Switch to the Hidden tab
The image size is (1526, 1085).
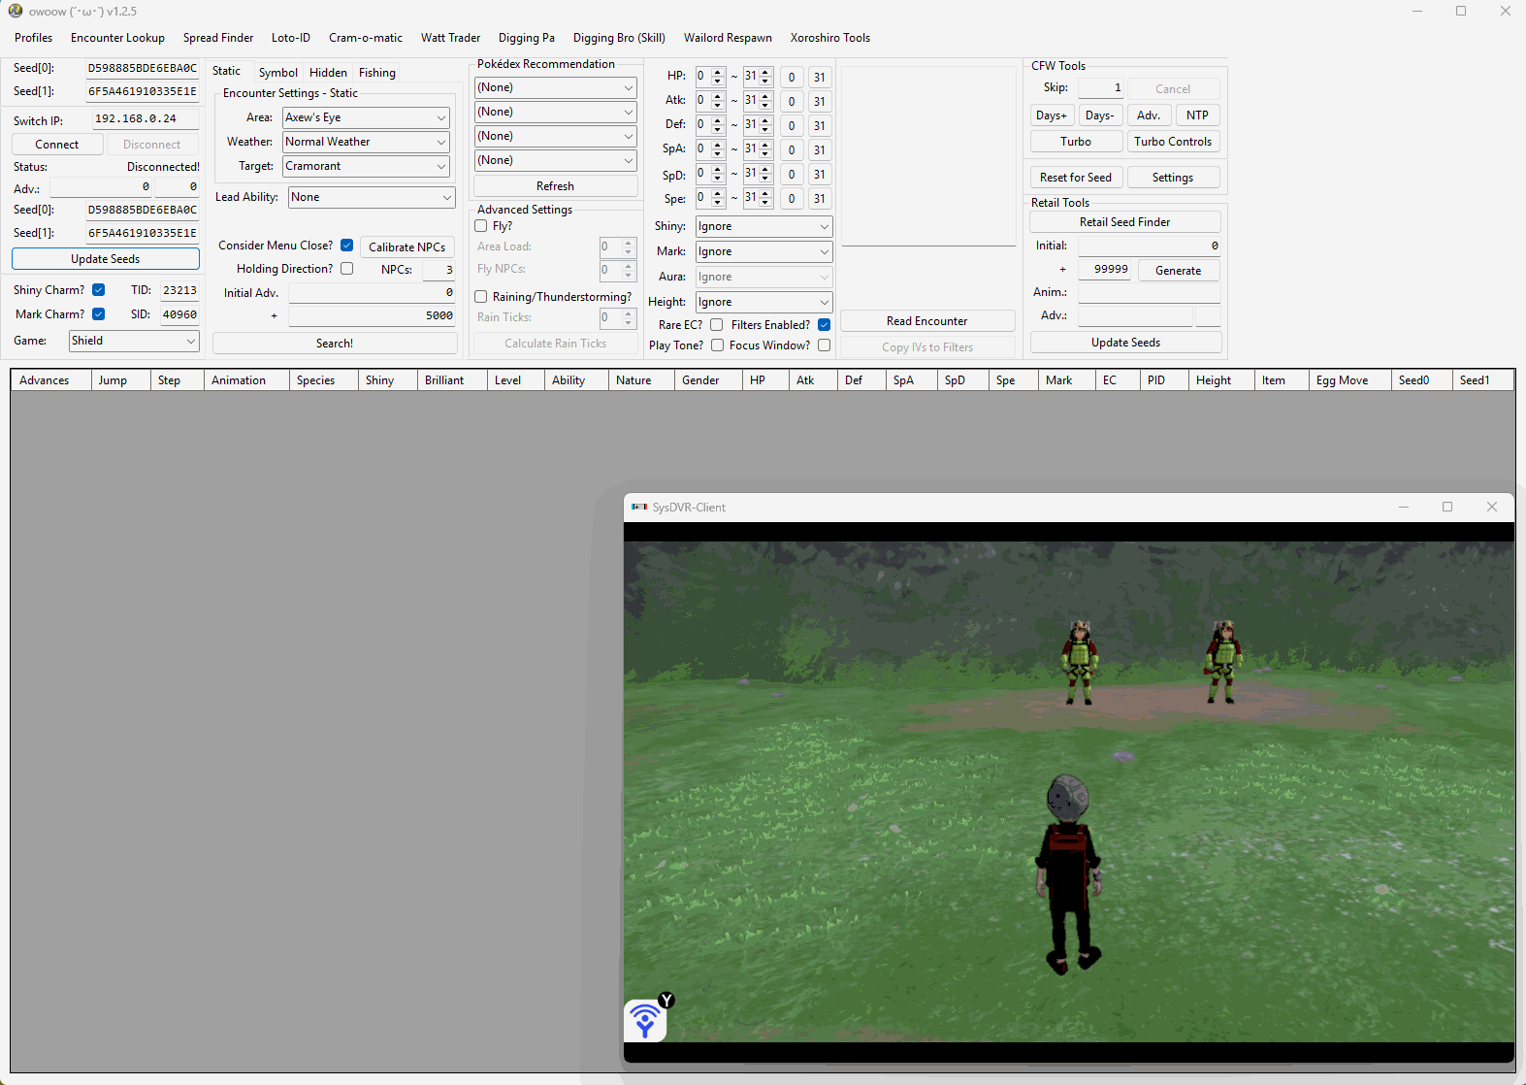328,73
